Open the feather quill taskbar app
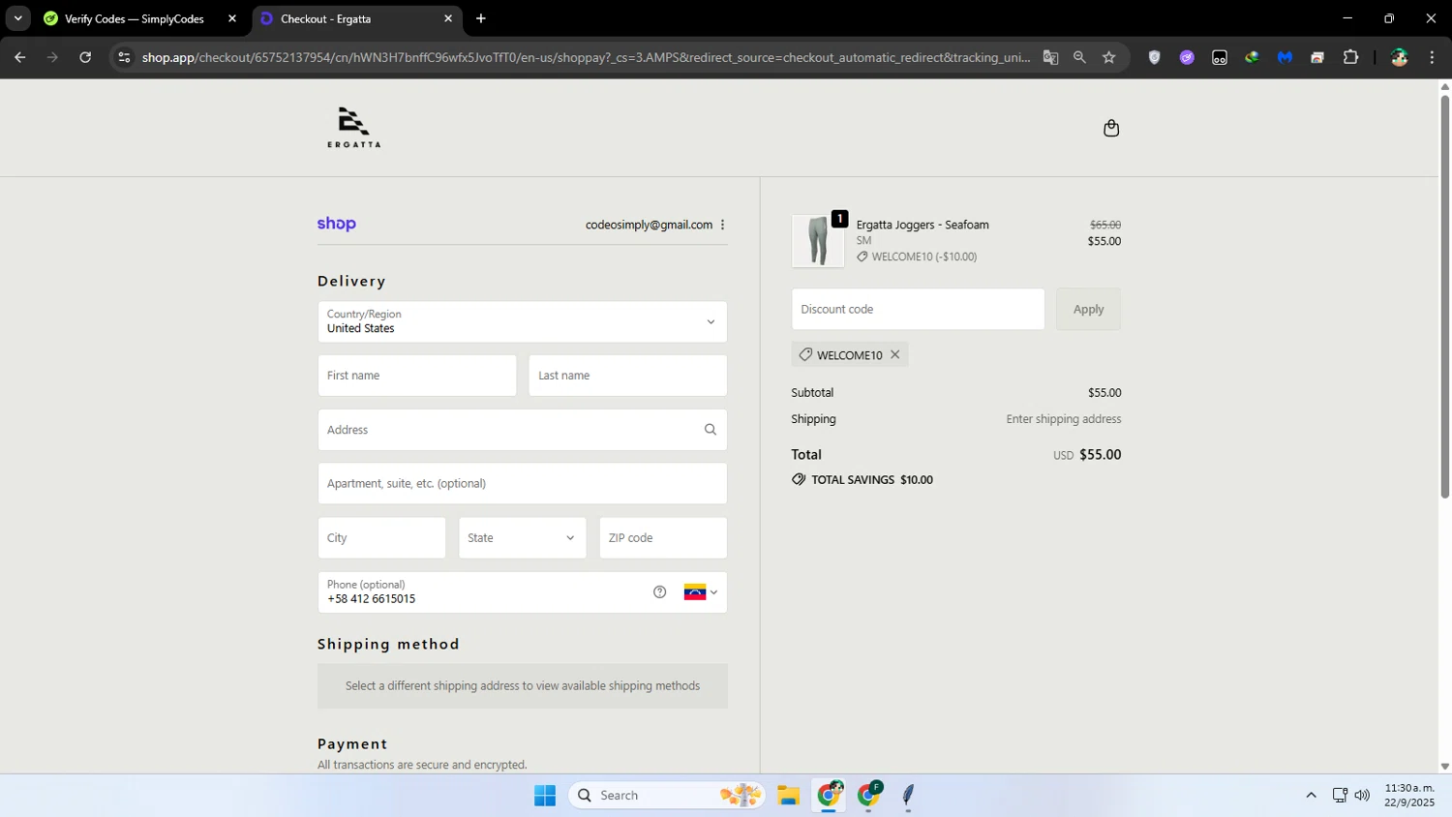 [908, 795]
